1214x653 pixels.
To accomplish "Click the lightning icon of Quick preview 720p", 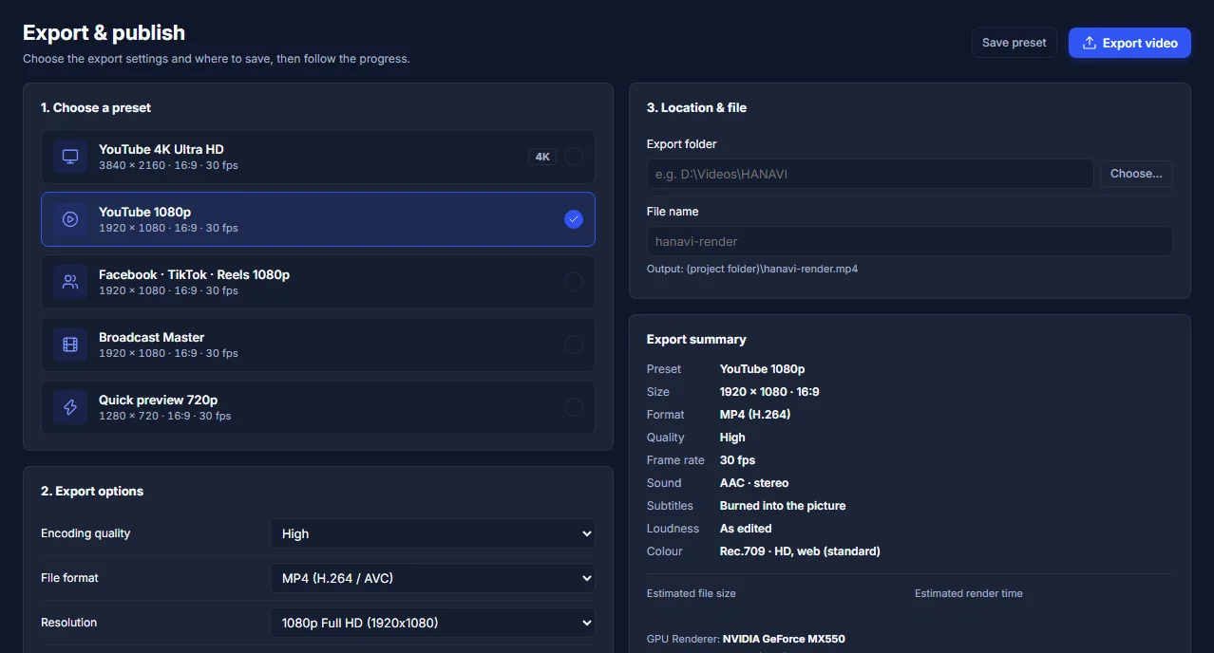I will (70, 407).
